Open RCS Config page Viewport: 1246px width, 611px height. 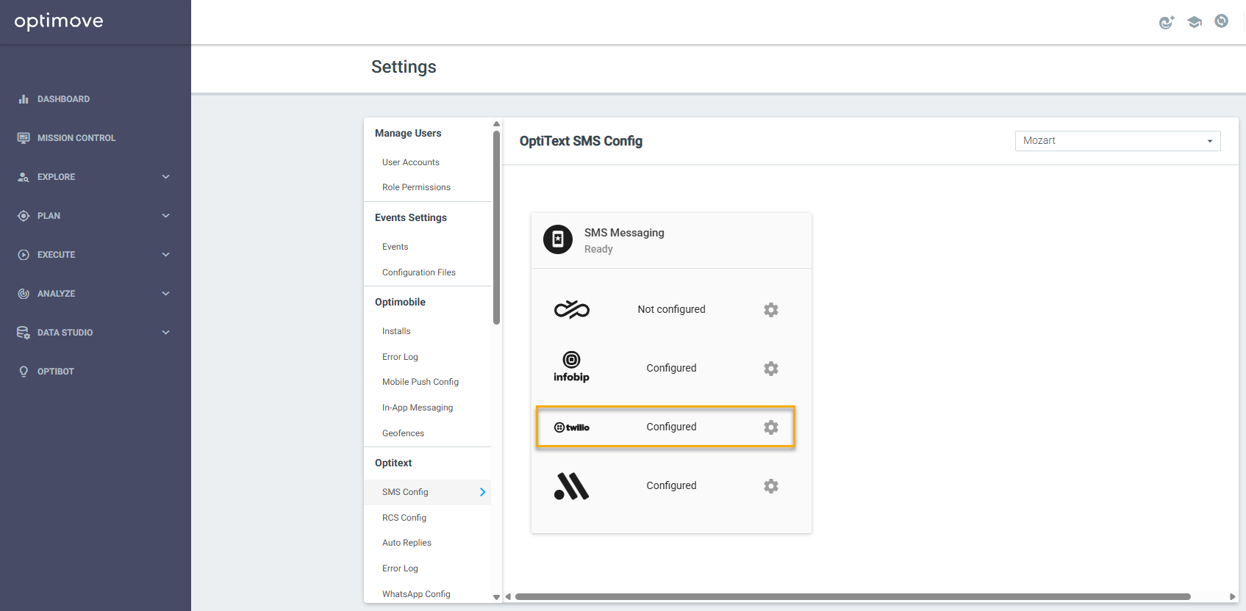[x=404, y=518]
